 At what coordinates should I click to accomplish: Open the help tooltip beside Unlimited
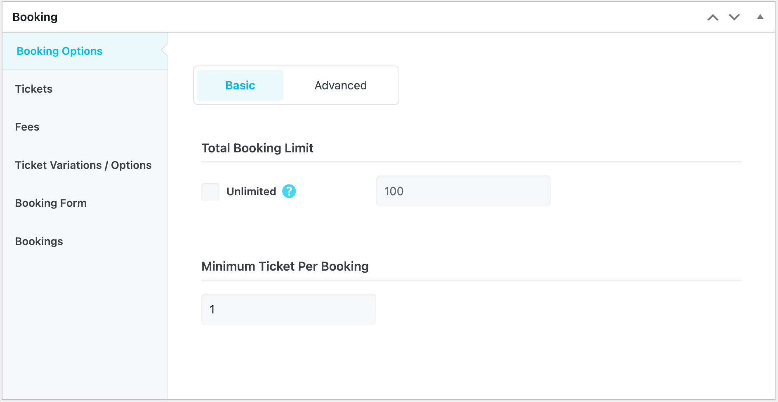(289, 191)
